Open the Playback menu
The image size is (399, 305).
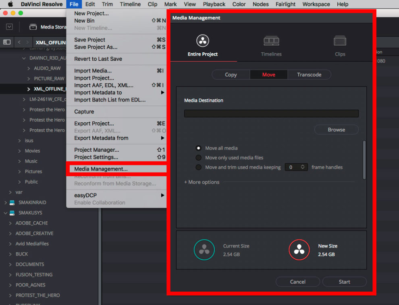coord(214,4)
